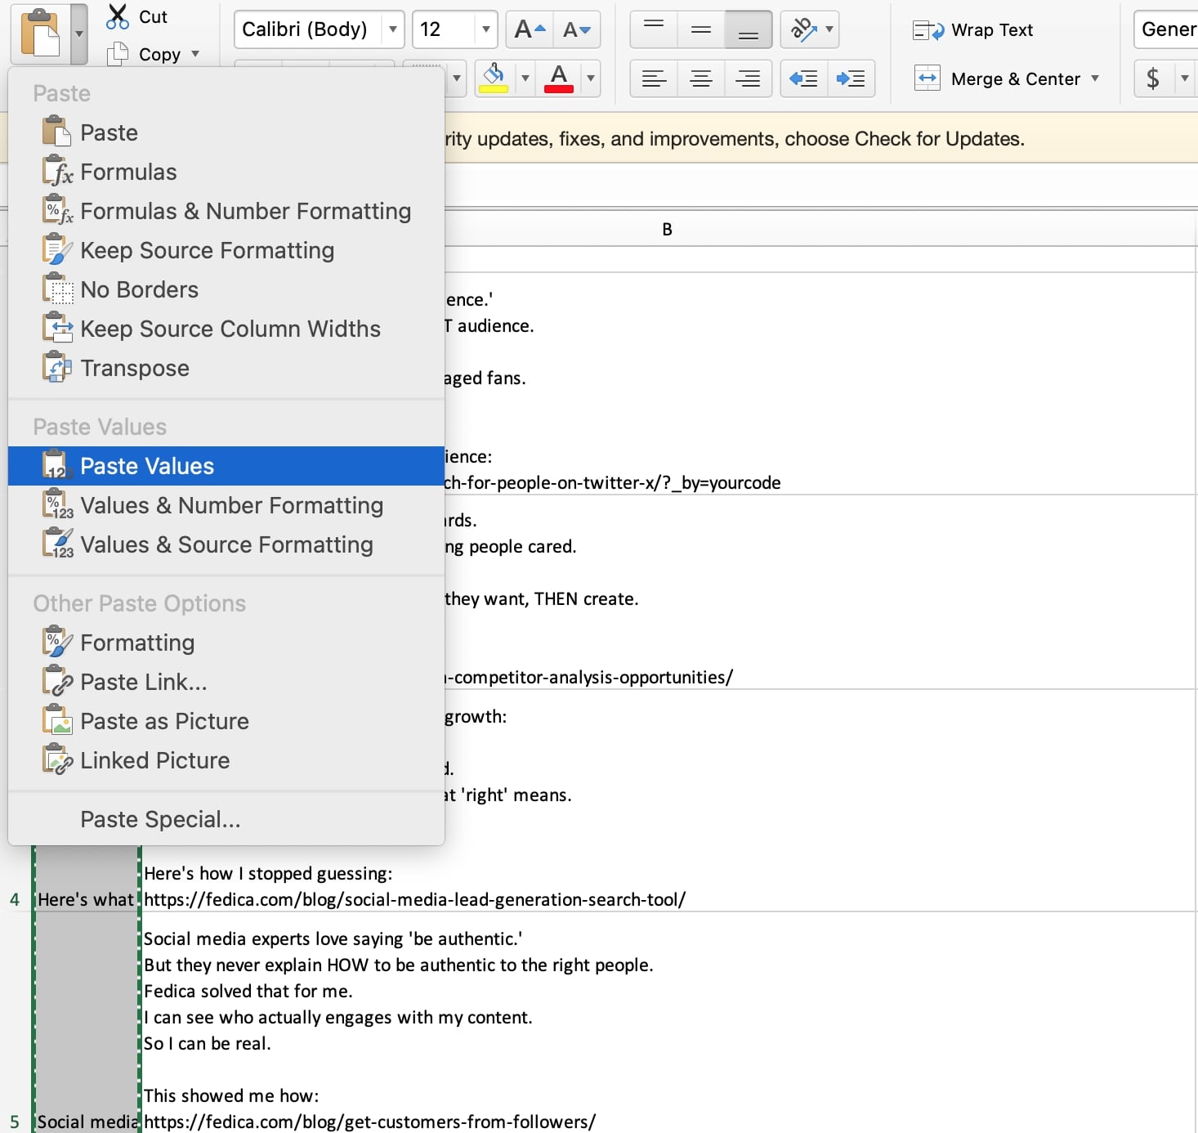
Task: Toggle Wrap Text for selected cells
Action: pos(972,30)
